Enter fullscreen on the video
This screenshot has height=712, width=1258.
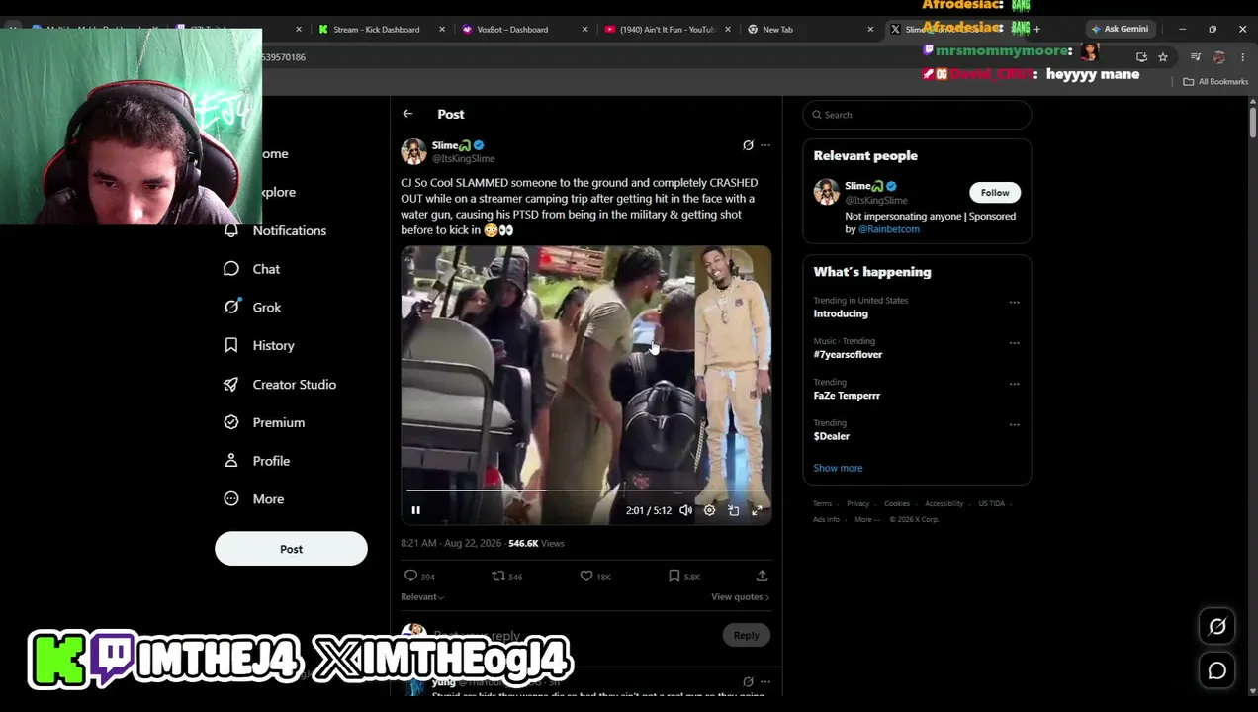757,510
